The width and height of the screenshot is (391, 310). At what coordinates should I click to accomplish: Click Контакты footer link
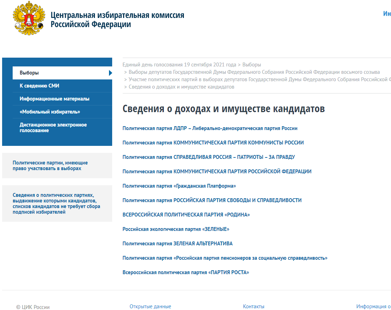point(254,306)
